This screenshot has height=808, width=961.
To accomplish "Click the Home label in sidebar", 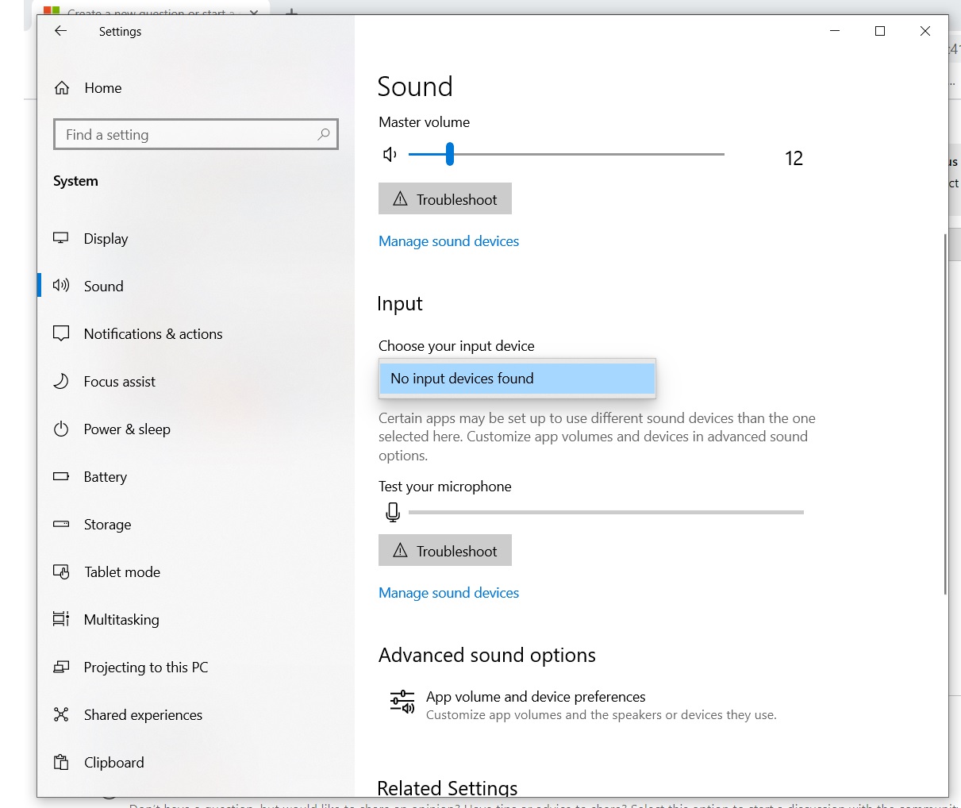I will pos(103,88).
